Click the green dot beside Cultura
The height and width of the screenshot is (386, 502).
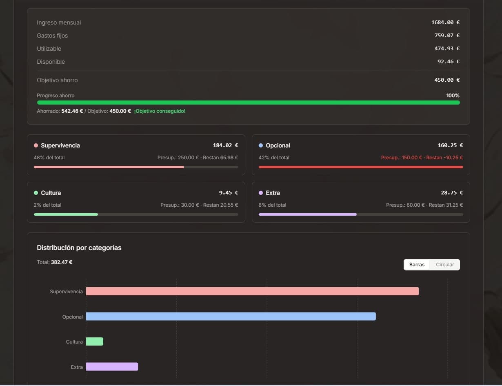click(36, 193)
